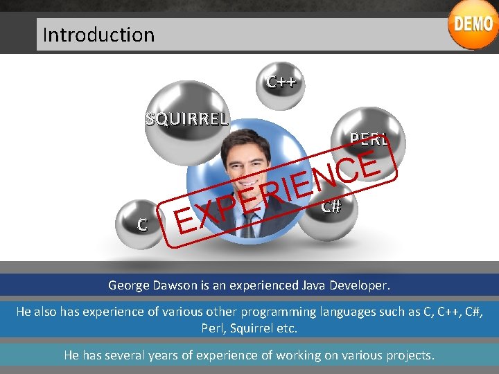Click the orange DEMO badge

coord(473,24)
